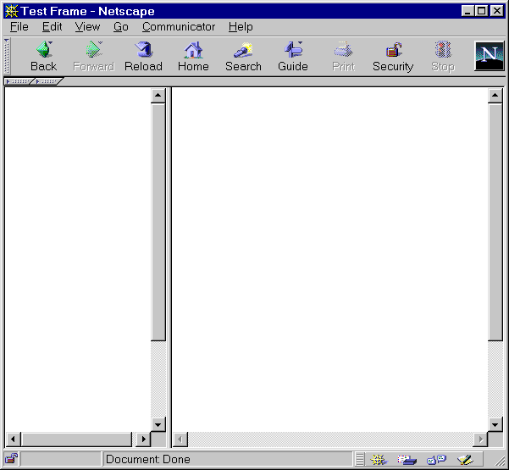
Task: Click the Stop toolbar button
Action: (443, 57)
